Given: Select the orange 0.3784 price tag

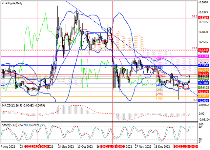Looking at the screenshot, I should click(x=203, y=70).
